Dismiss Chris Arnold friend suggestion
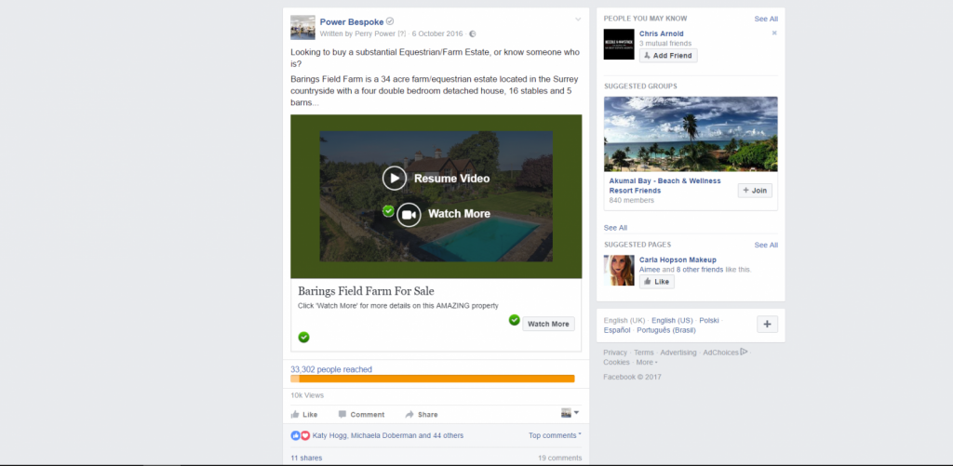This screenshot has height=466, width=953. click(x=774, y=33)
